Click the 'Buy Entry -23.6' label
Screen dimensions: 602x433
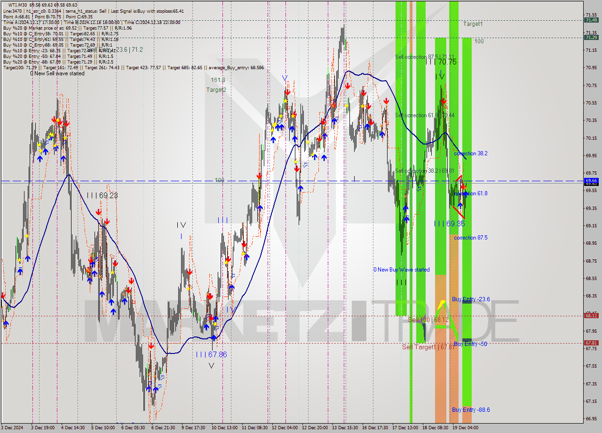[x=471, y=299]
